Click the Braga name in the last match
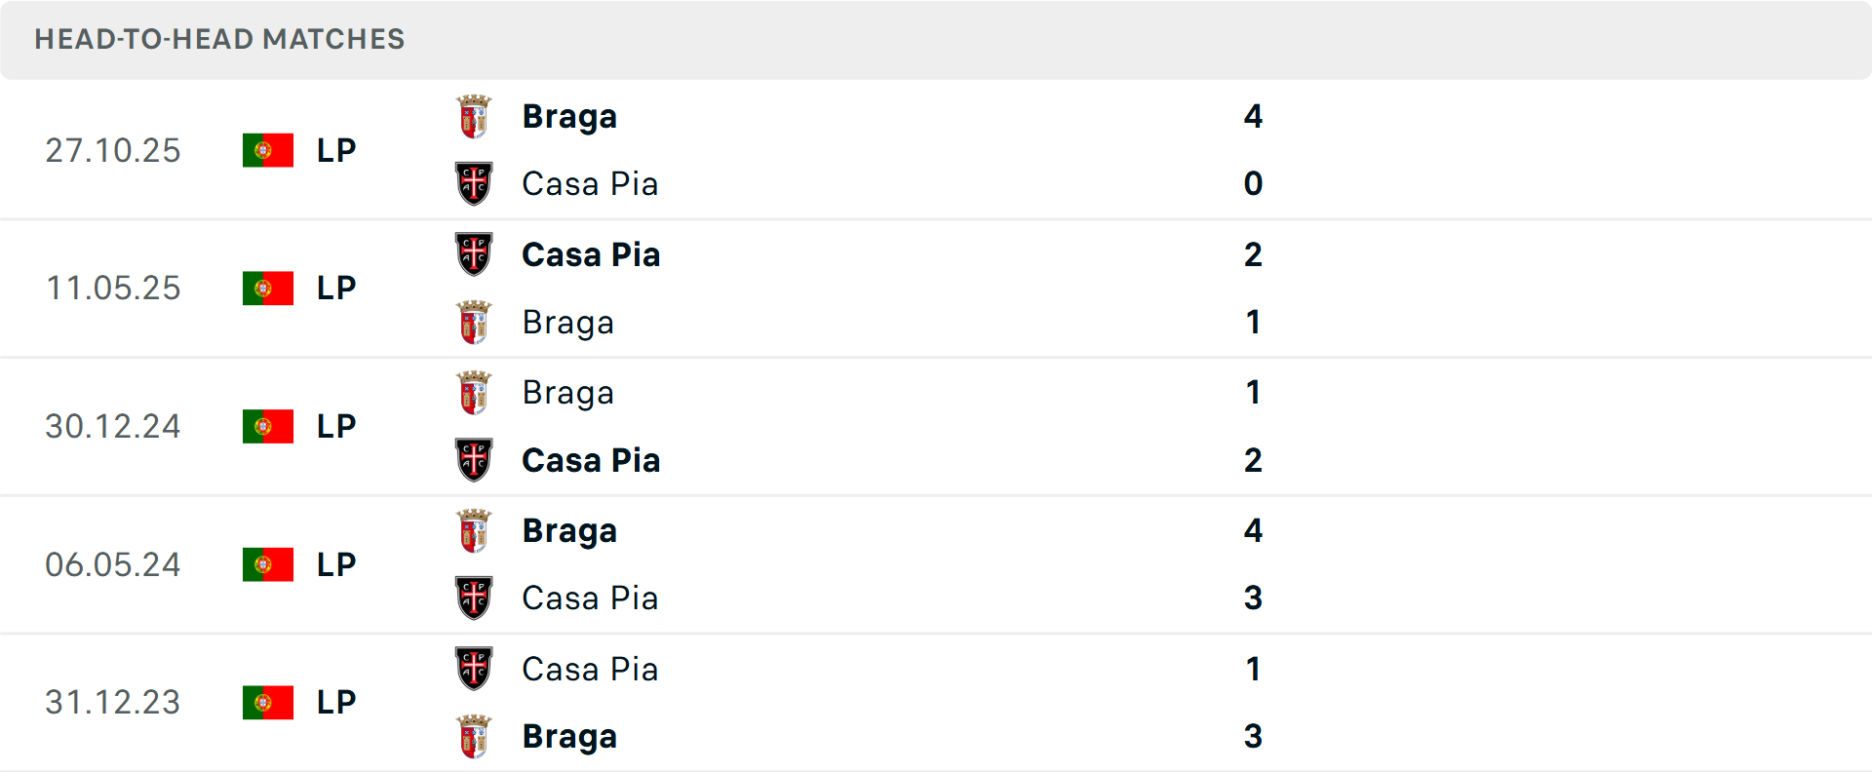 tap(569, 736)
